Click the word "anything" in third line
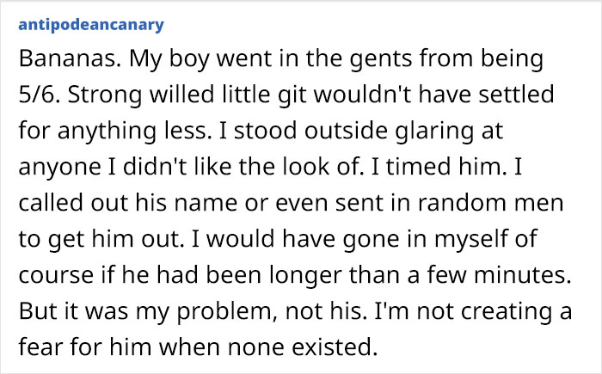 tap(107, 131)
